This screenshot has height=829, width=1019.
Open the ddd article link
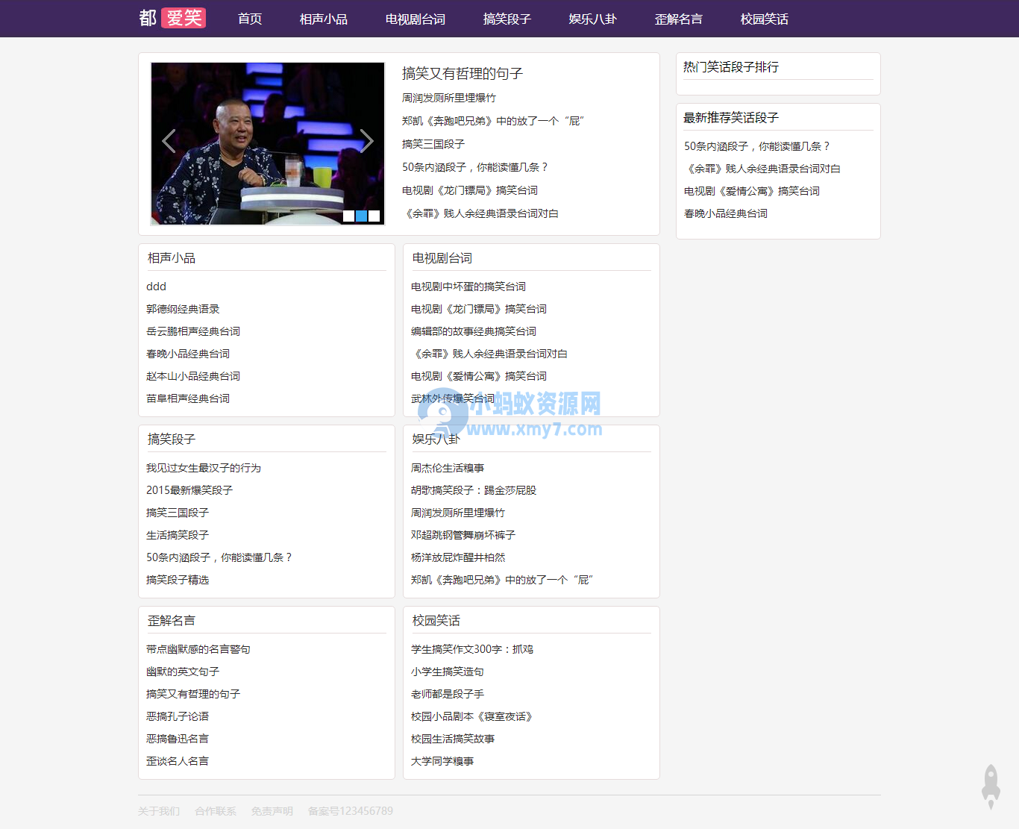point(157,287)
